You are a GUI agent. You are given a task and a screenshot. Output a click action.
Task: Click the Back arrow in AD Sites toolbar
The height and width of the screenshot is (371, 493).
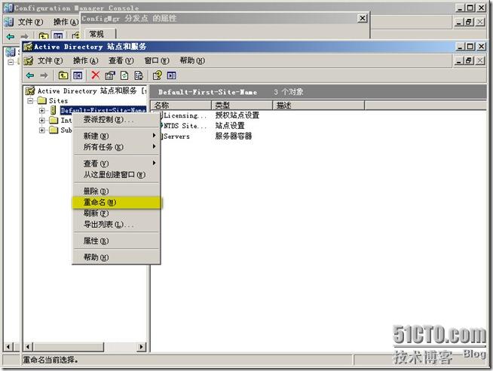tap(30, 75)
